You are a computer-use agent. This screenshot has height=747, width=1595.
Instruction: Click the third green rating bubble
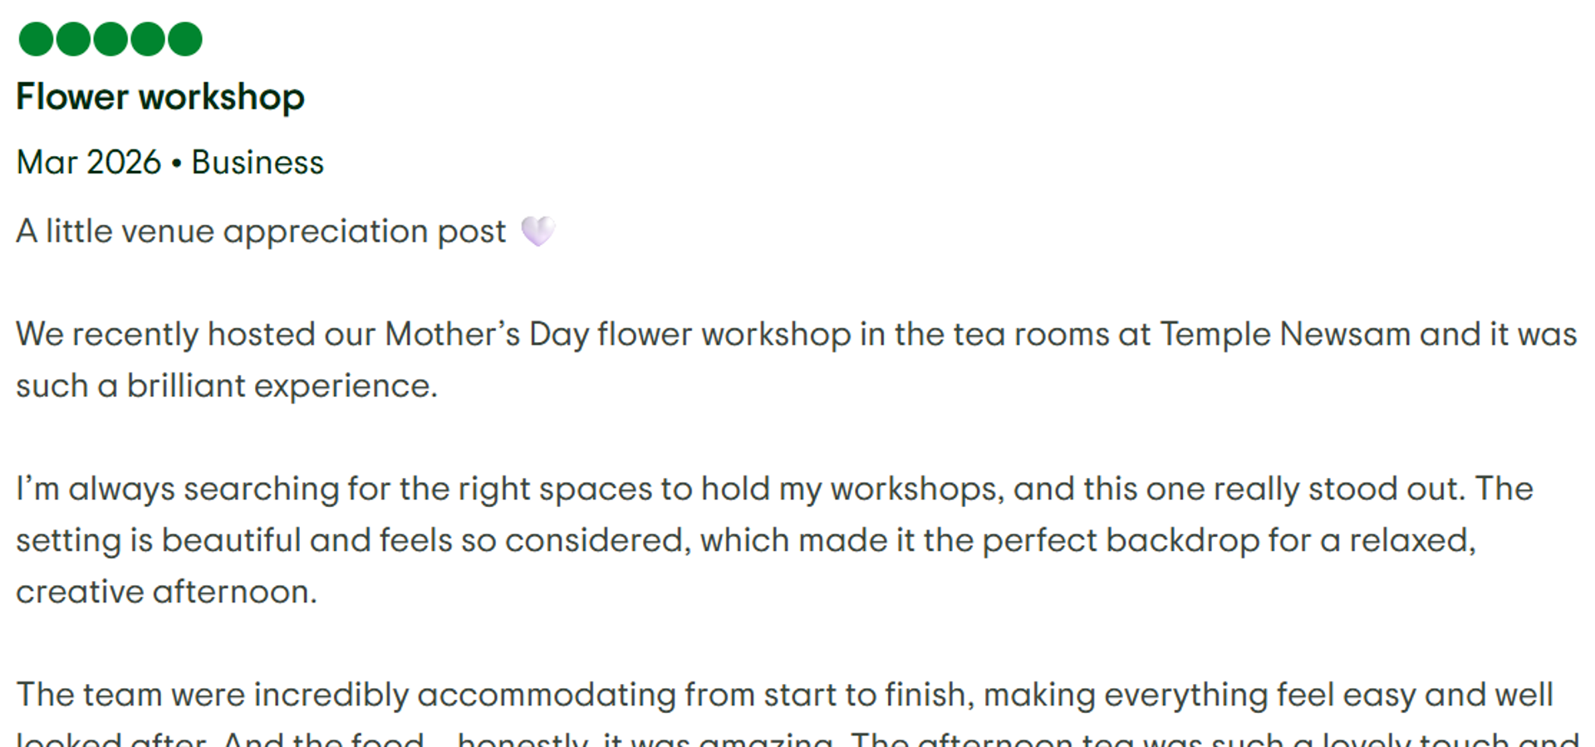click(110, 39)
